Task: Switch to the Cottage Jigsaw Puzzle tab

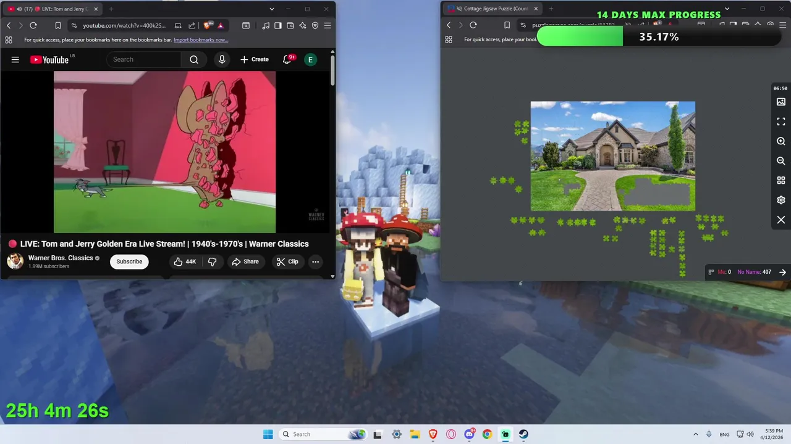Action: coord(493,9)
